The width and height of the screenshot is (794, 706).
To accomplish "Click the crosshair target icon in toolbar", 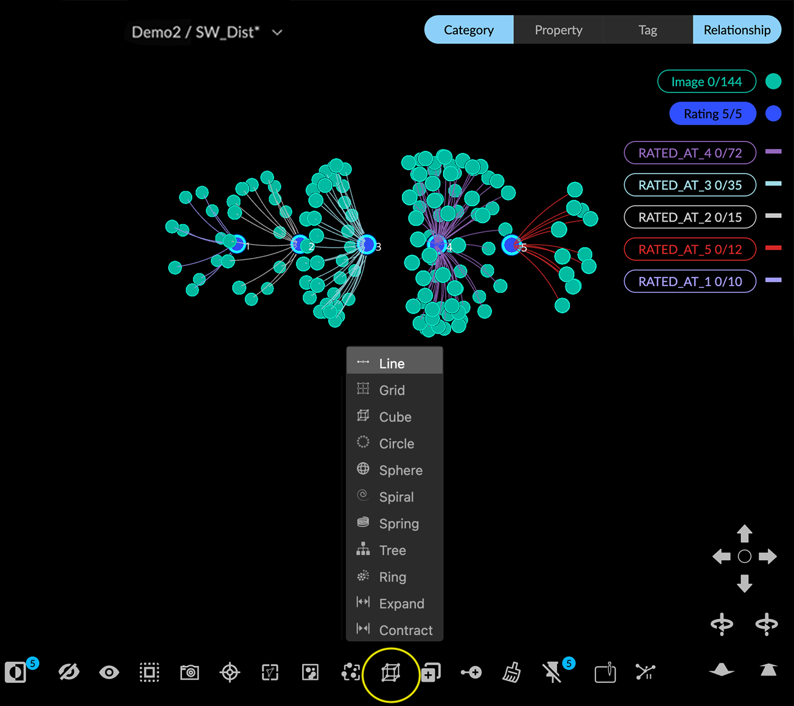I will (230, 673).
